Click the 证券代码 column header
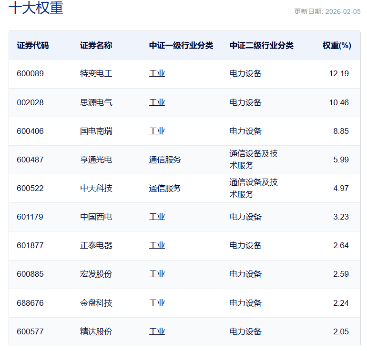367x351 pixels. [x=32, y=45]
